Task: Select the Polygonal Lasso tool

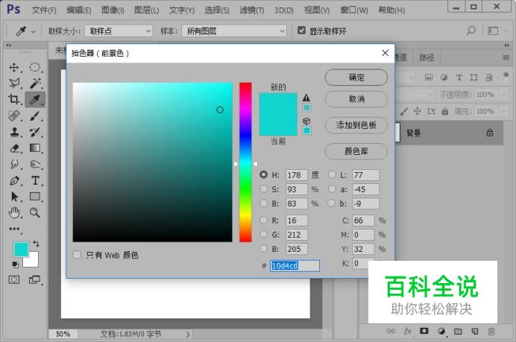Action: click(14, 83)
